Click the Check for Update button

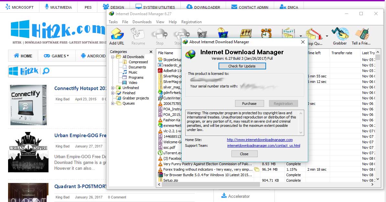click(242, 66)
